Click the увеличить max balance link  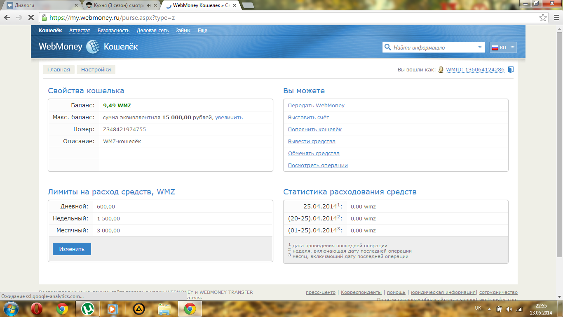click(229, 118)
